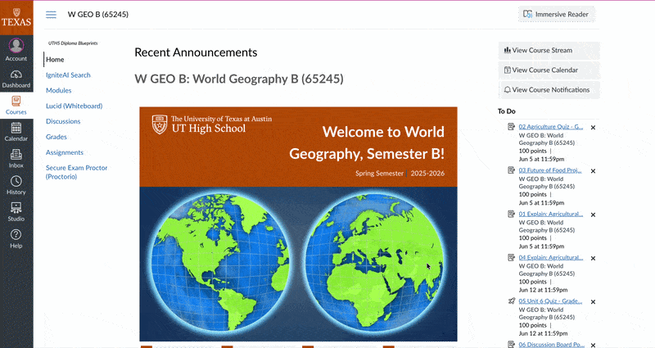Screen dimensions: 655x348
Task: Open the Account menu
Action: click(16, 49)
